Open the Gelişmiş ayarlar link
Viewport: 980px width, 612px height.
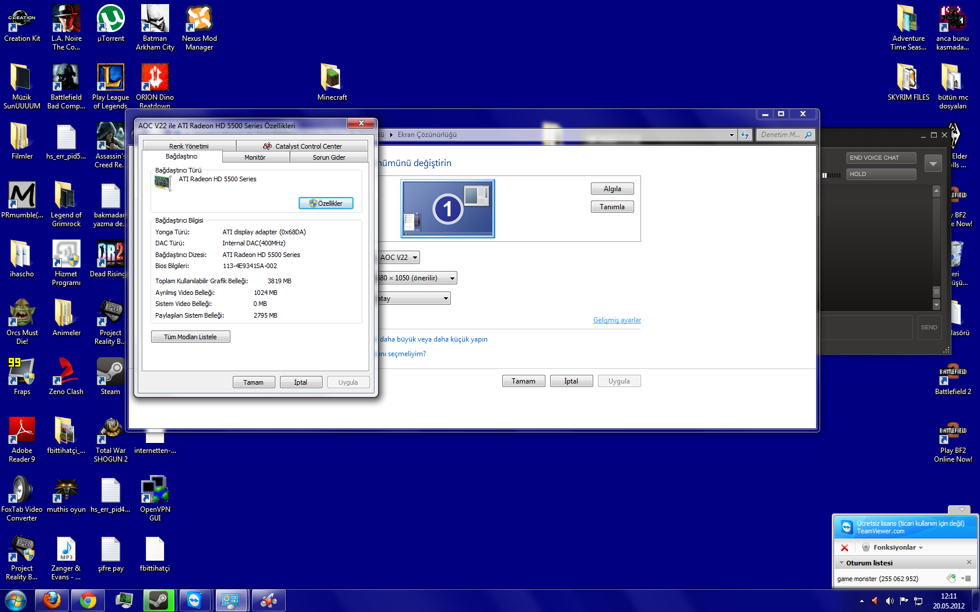[x=617, y=320]
